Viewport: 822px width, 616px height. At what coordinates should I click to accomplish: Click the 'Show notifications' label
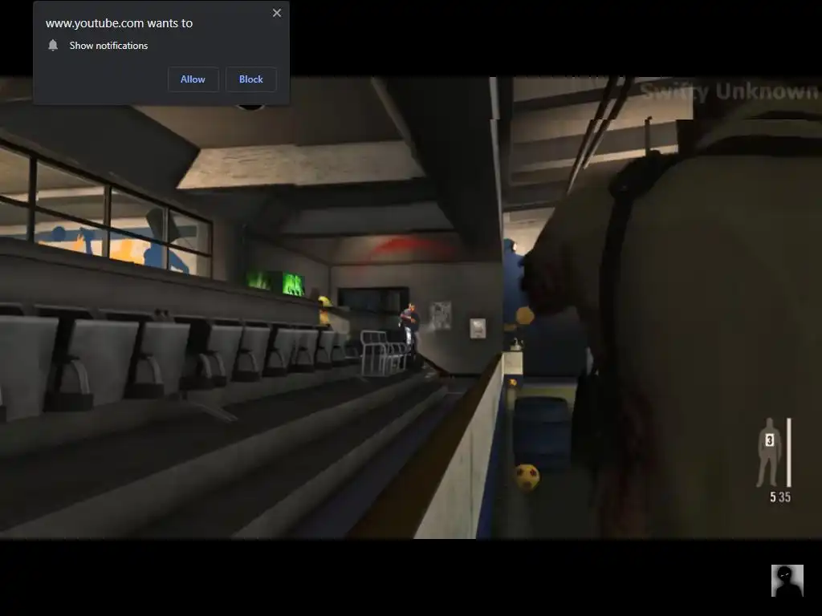tap(108, 46)
